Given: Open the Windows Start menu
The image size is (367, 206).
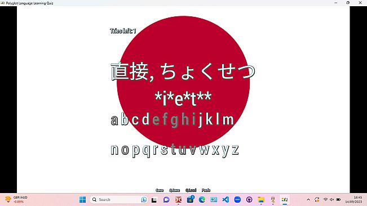Looking at the screenshot, I should click(x=82, y=200).
